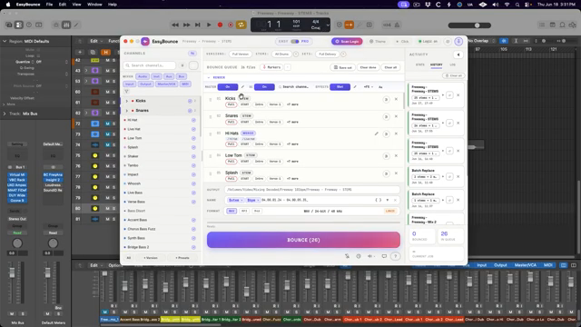The width and height of the screenshot is (581, 327).
Task: Open the All Drums stems dropdown
Action: (281, 54)
